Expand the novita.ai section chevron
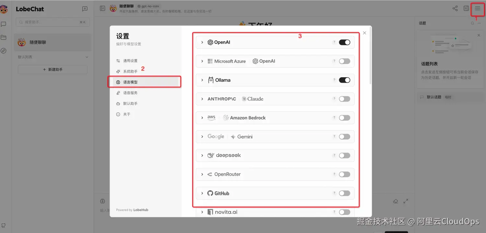 [x=202, y=212]
